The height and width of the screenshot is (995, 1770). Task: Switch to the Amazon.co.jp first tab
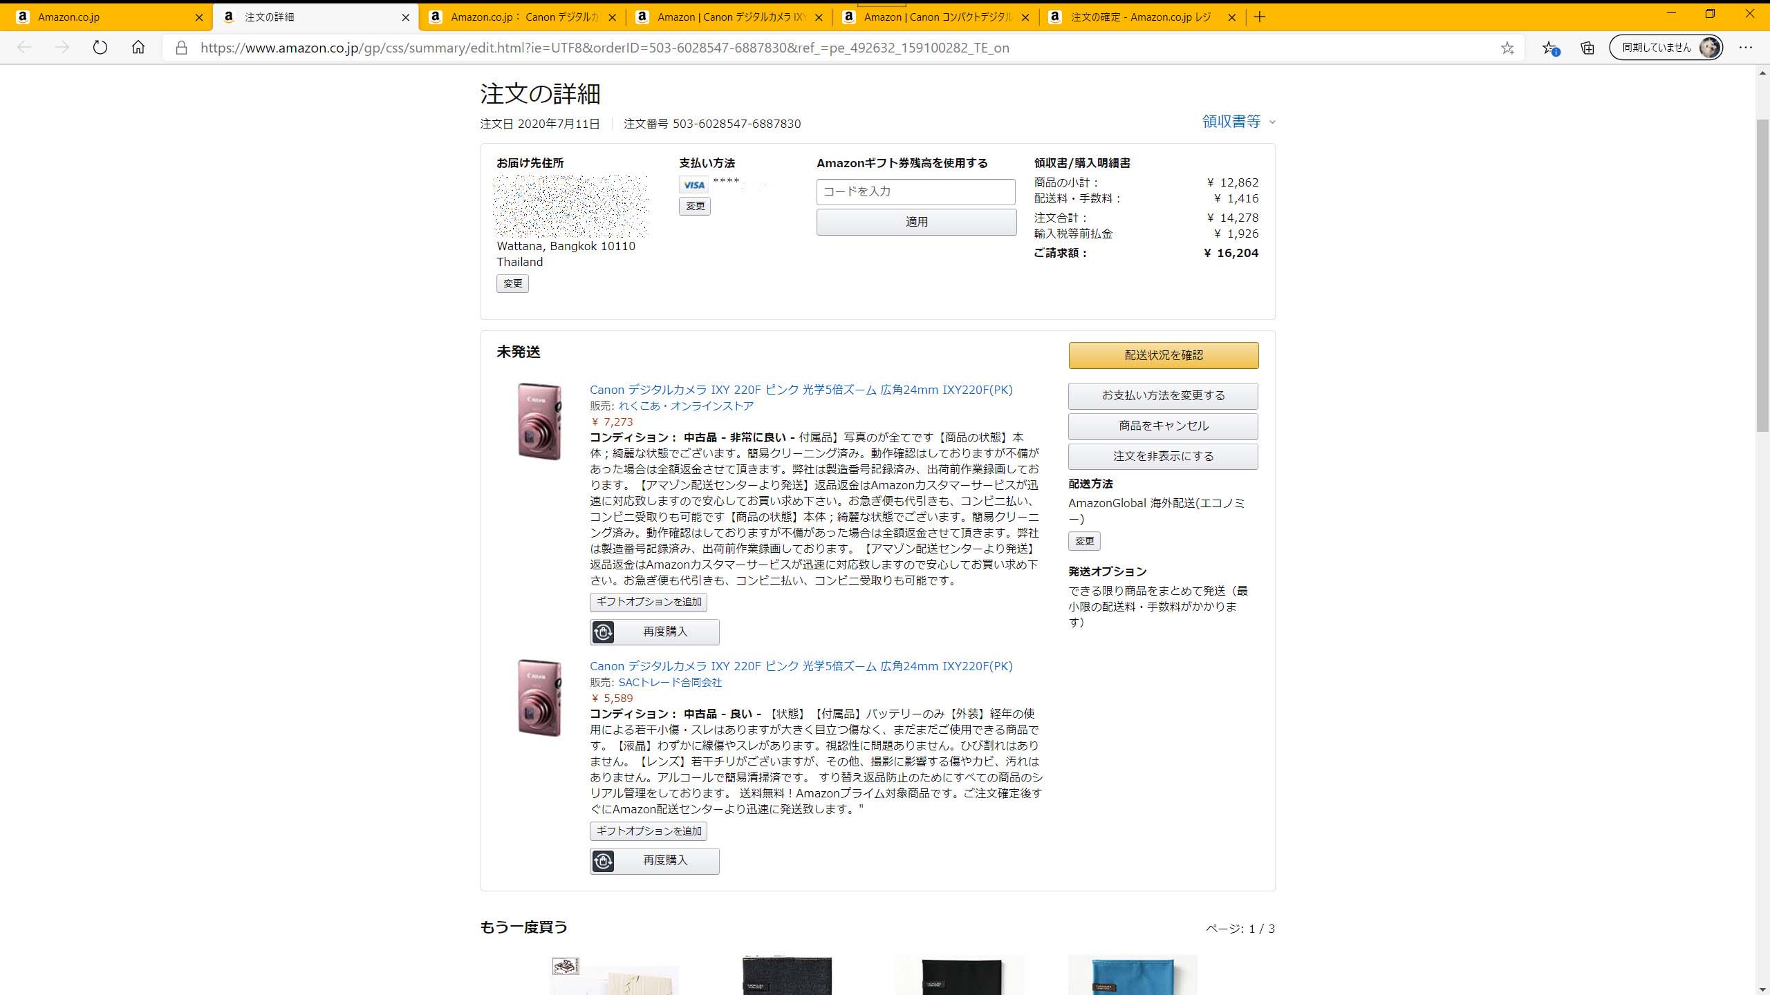click(x=106, y=17)
